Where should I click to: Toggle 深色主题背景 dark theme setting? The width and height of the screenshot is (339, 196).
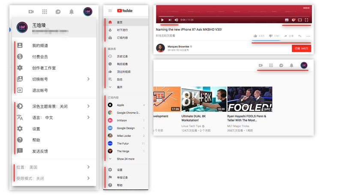[x=54, y=106]
